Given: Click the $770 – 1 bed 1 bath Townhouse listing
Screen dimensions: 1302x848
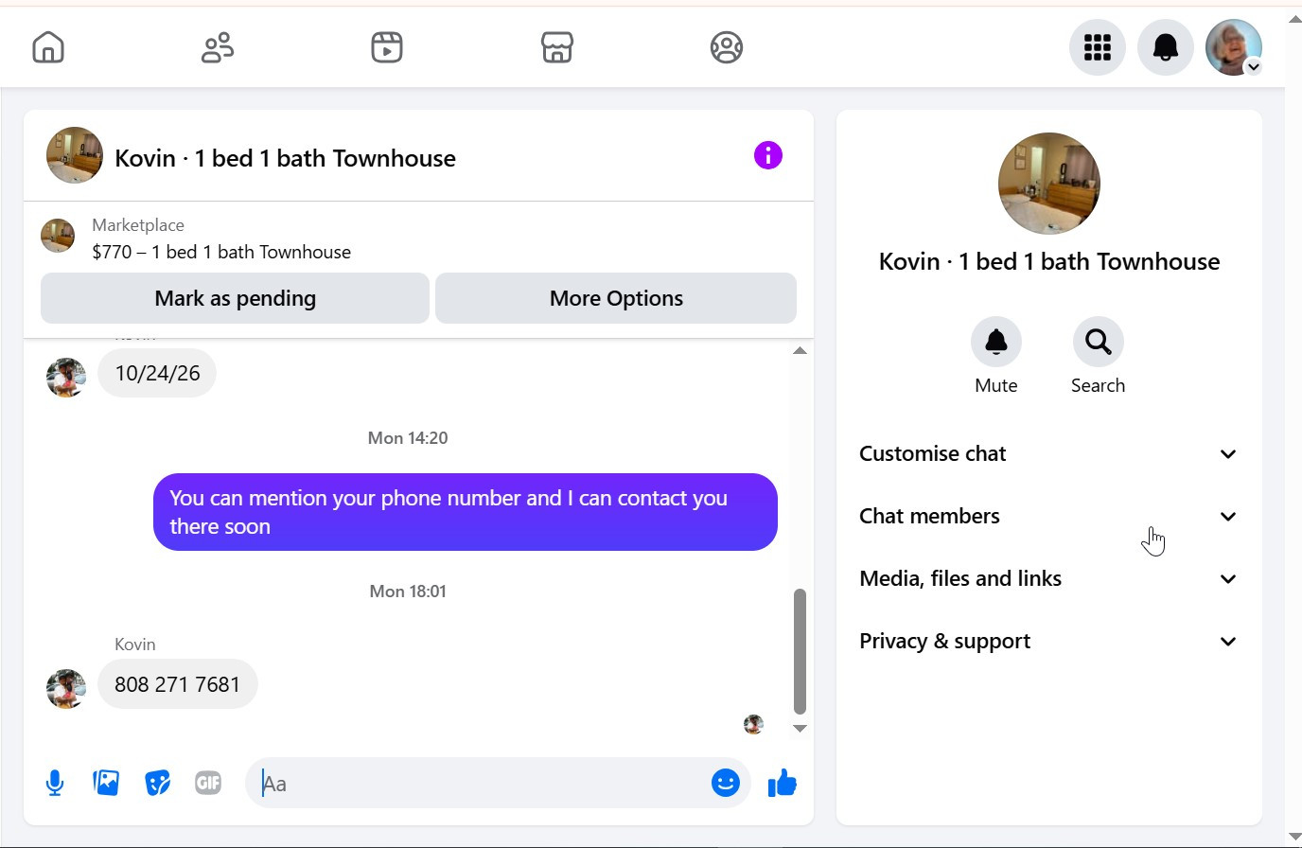Looking at the screenshot, I should click(x=221, y=252).
